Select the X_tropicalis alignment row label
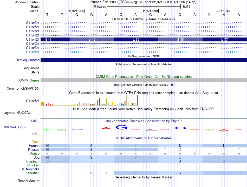The height and width of the screenshot is (187, 247). (x=31, y=169)
